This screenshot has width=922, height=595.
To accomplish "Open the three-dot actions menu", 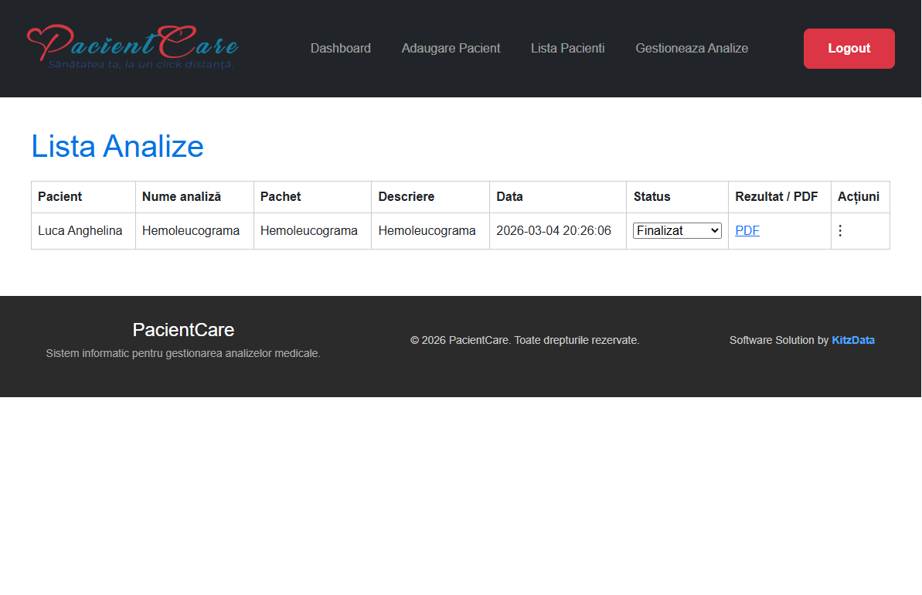I will tap(840, 231).
